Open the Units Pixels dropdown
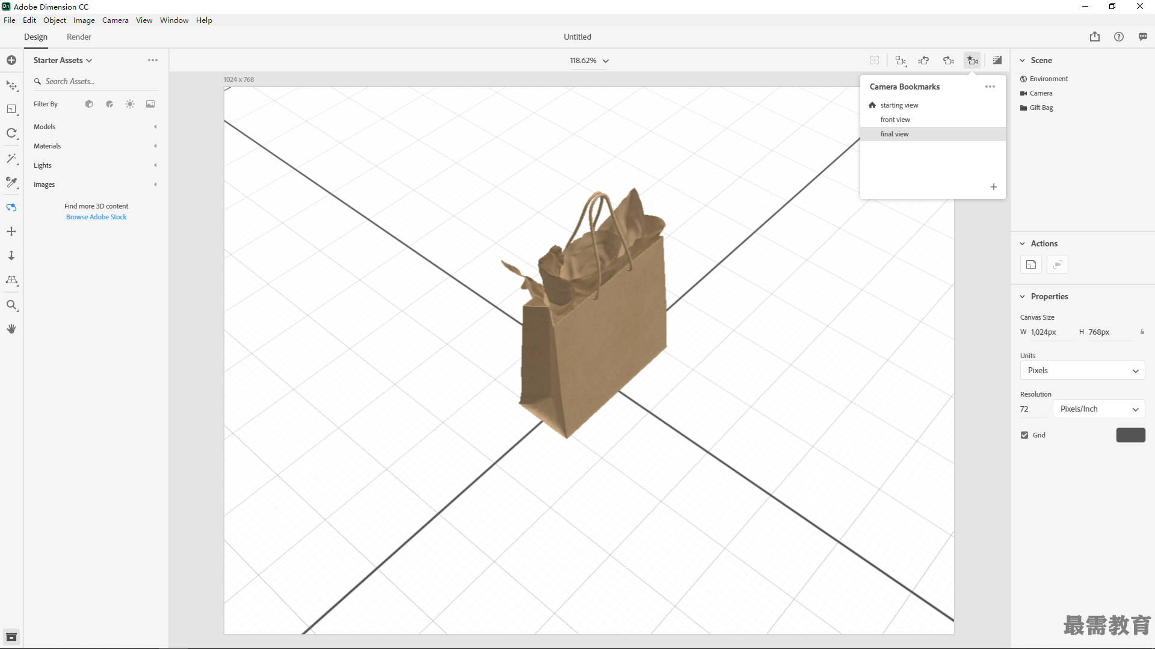Viewport: 1155px width, 649px height. 1082,371
